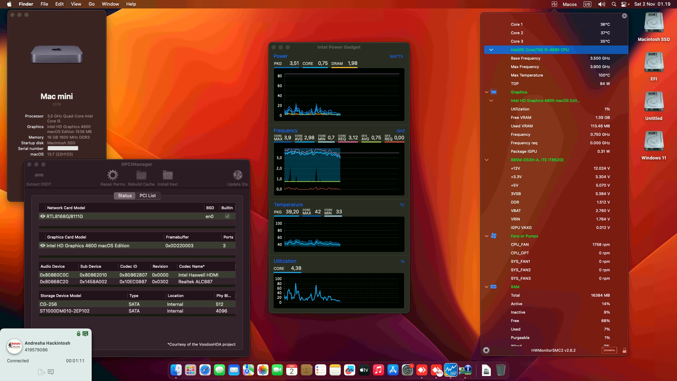
Task: Click Network Card Model column header
Action: (x=66, y=208)
